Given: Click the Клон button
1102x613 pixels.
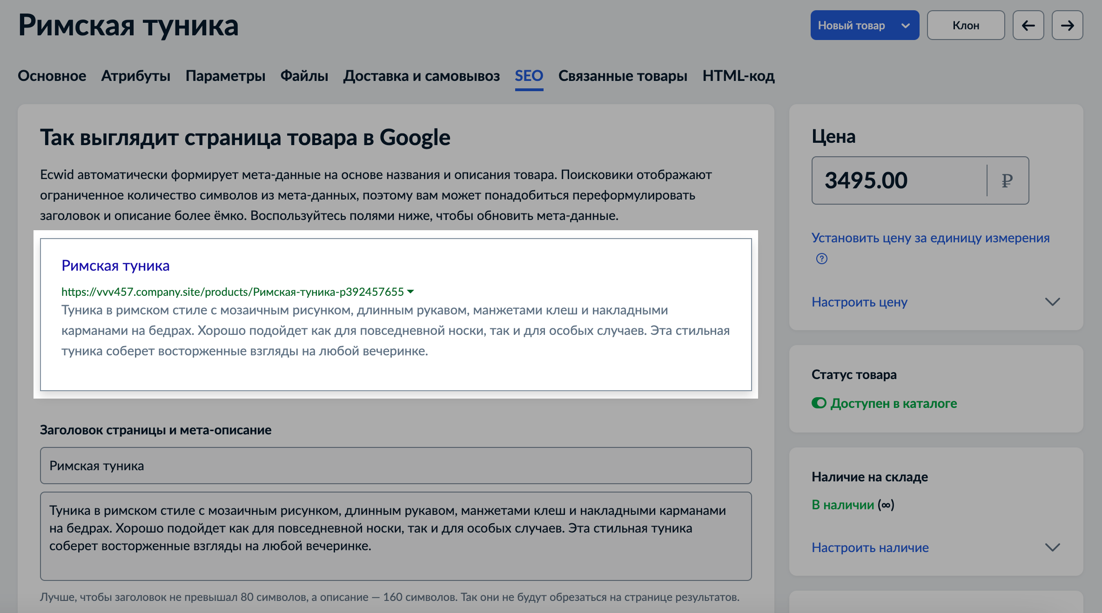Looking at the screenshot, I should [966, 25].
